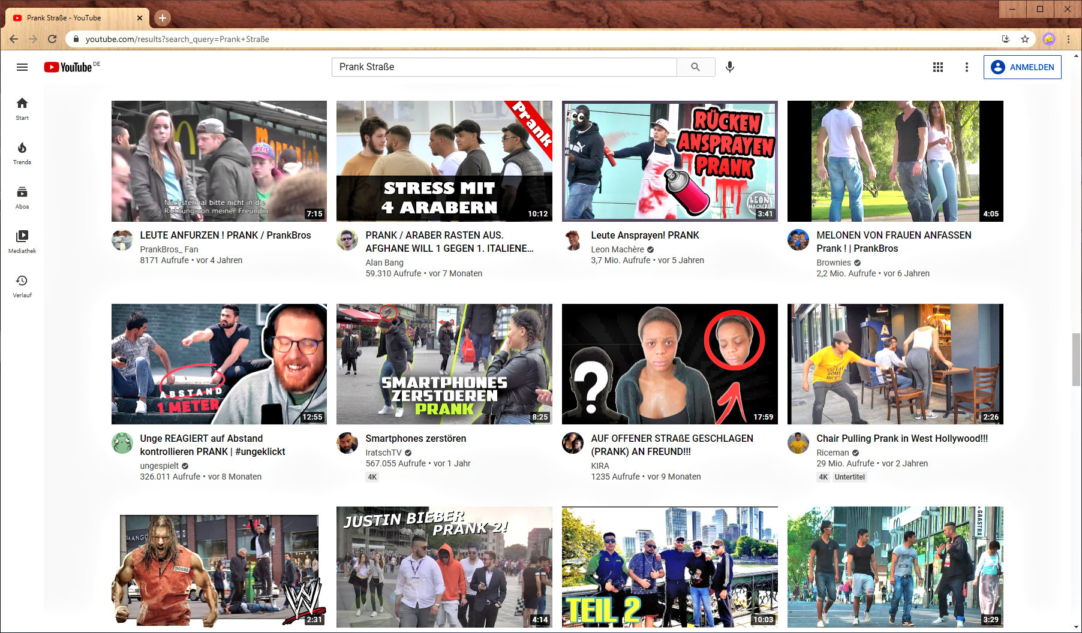
Task: Play the Smartphones zerstören thumbnail
Action: [x=444, y=364]
